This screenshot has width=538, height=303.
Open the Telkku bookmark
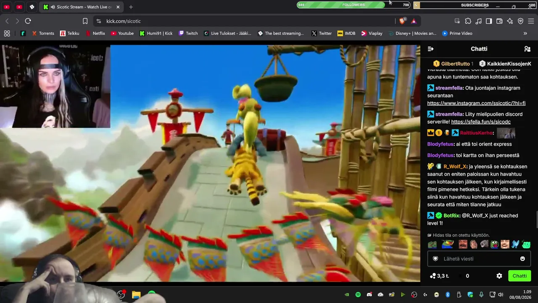tap(69, 33)
